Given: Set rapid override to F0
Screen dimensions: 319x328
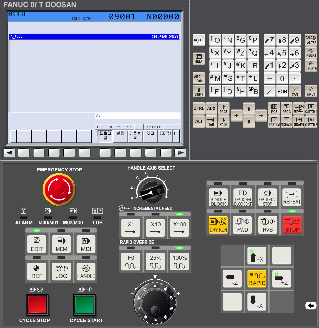Looking at the screenshot, I should click(x=131, y=262).
